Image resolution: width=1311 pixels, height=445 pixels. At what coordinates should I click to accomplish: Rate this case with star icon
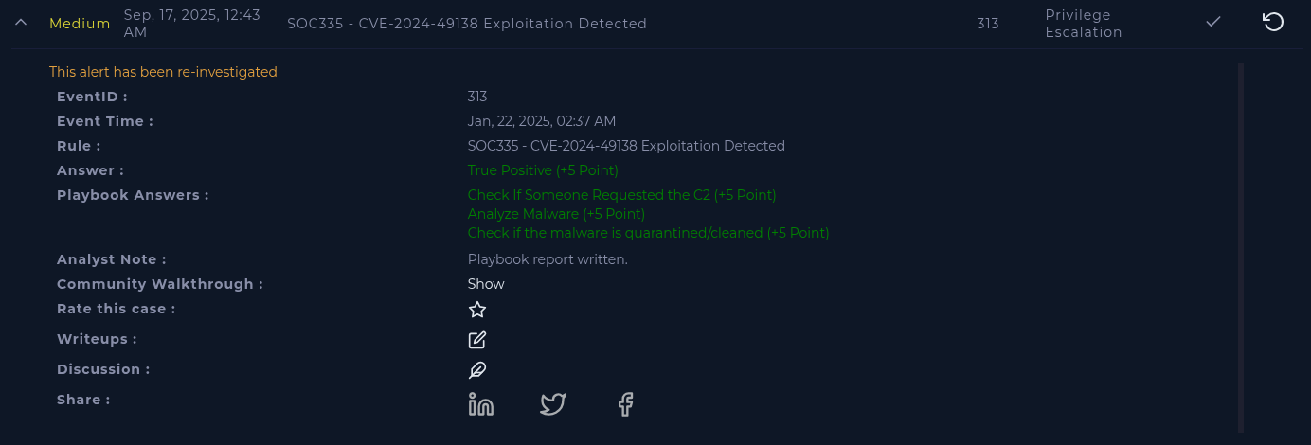pyautogui.click(x=477, y=310)
